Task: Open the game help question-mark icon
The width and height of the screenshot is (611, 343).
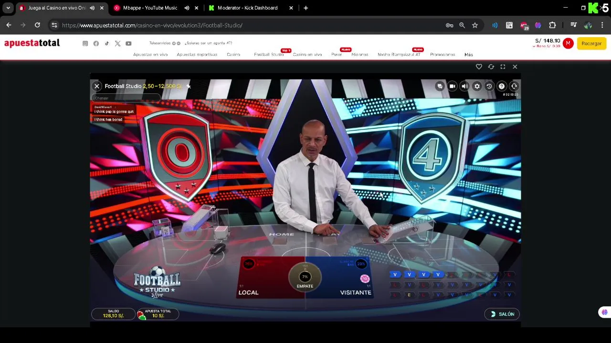Action: 502,86
